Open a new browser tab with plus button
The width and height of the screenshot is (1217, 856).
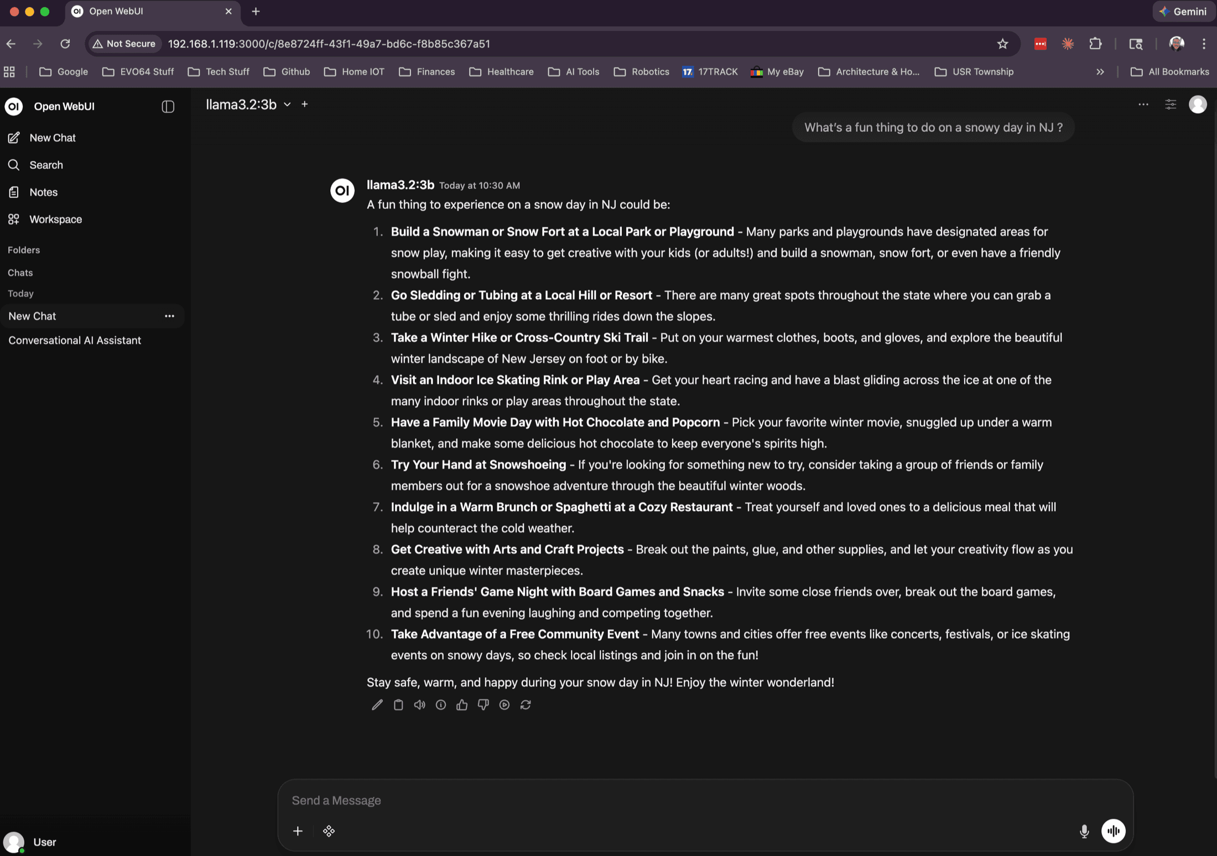point(256,11)
